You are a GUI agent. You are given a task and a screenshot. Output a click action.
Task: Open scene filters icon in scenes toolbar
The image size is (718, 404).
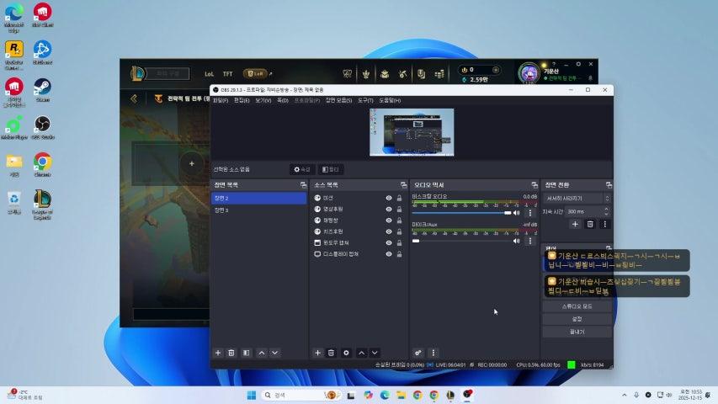[246, 353]
